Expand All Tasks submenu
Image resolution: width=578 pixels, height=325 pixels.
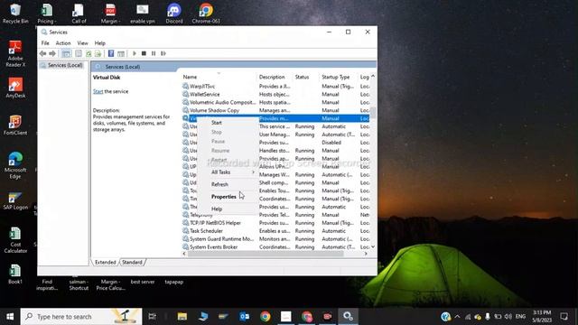pyautogui.click(x=228, y=172)
